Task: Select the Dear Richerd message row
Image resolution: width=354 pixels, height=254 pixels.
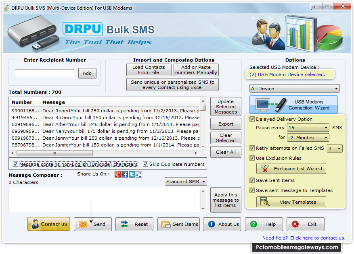Action: [105, 118]
